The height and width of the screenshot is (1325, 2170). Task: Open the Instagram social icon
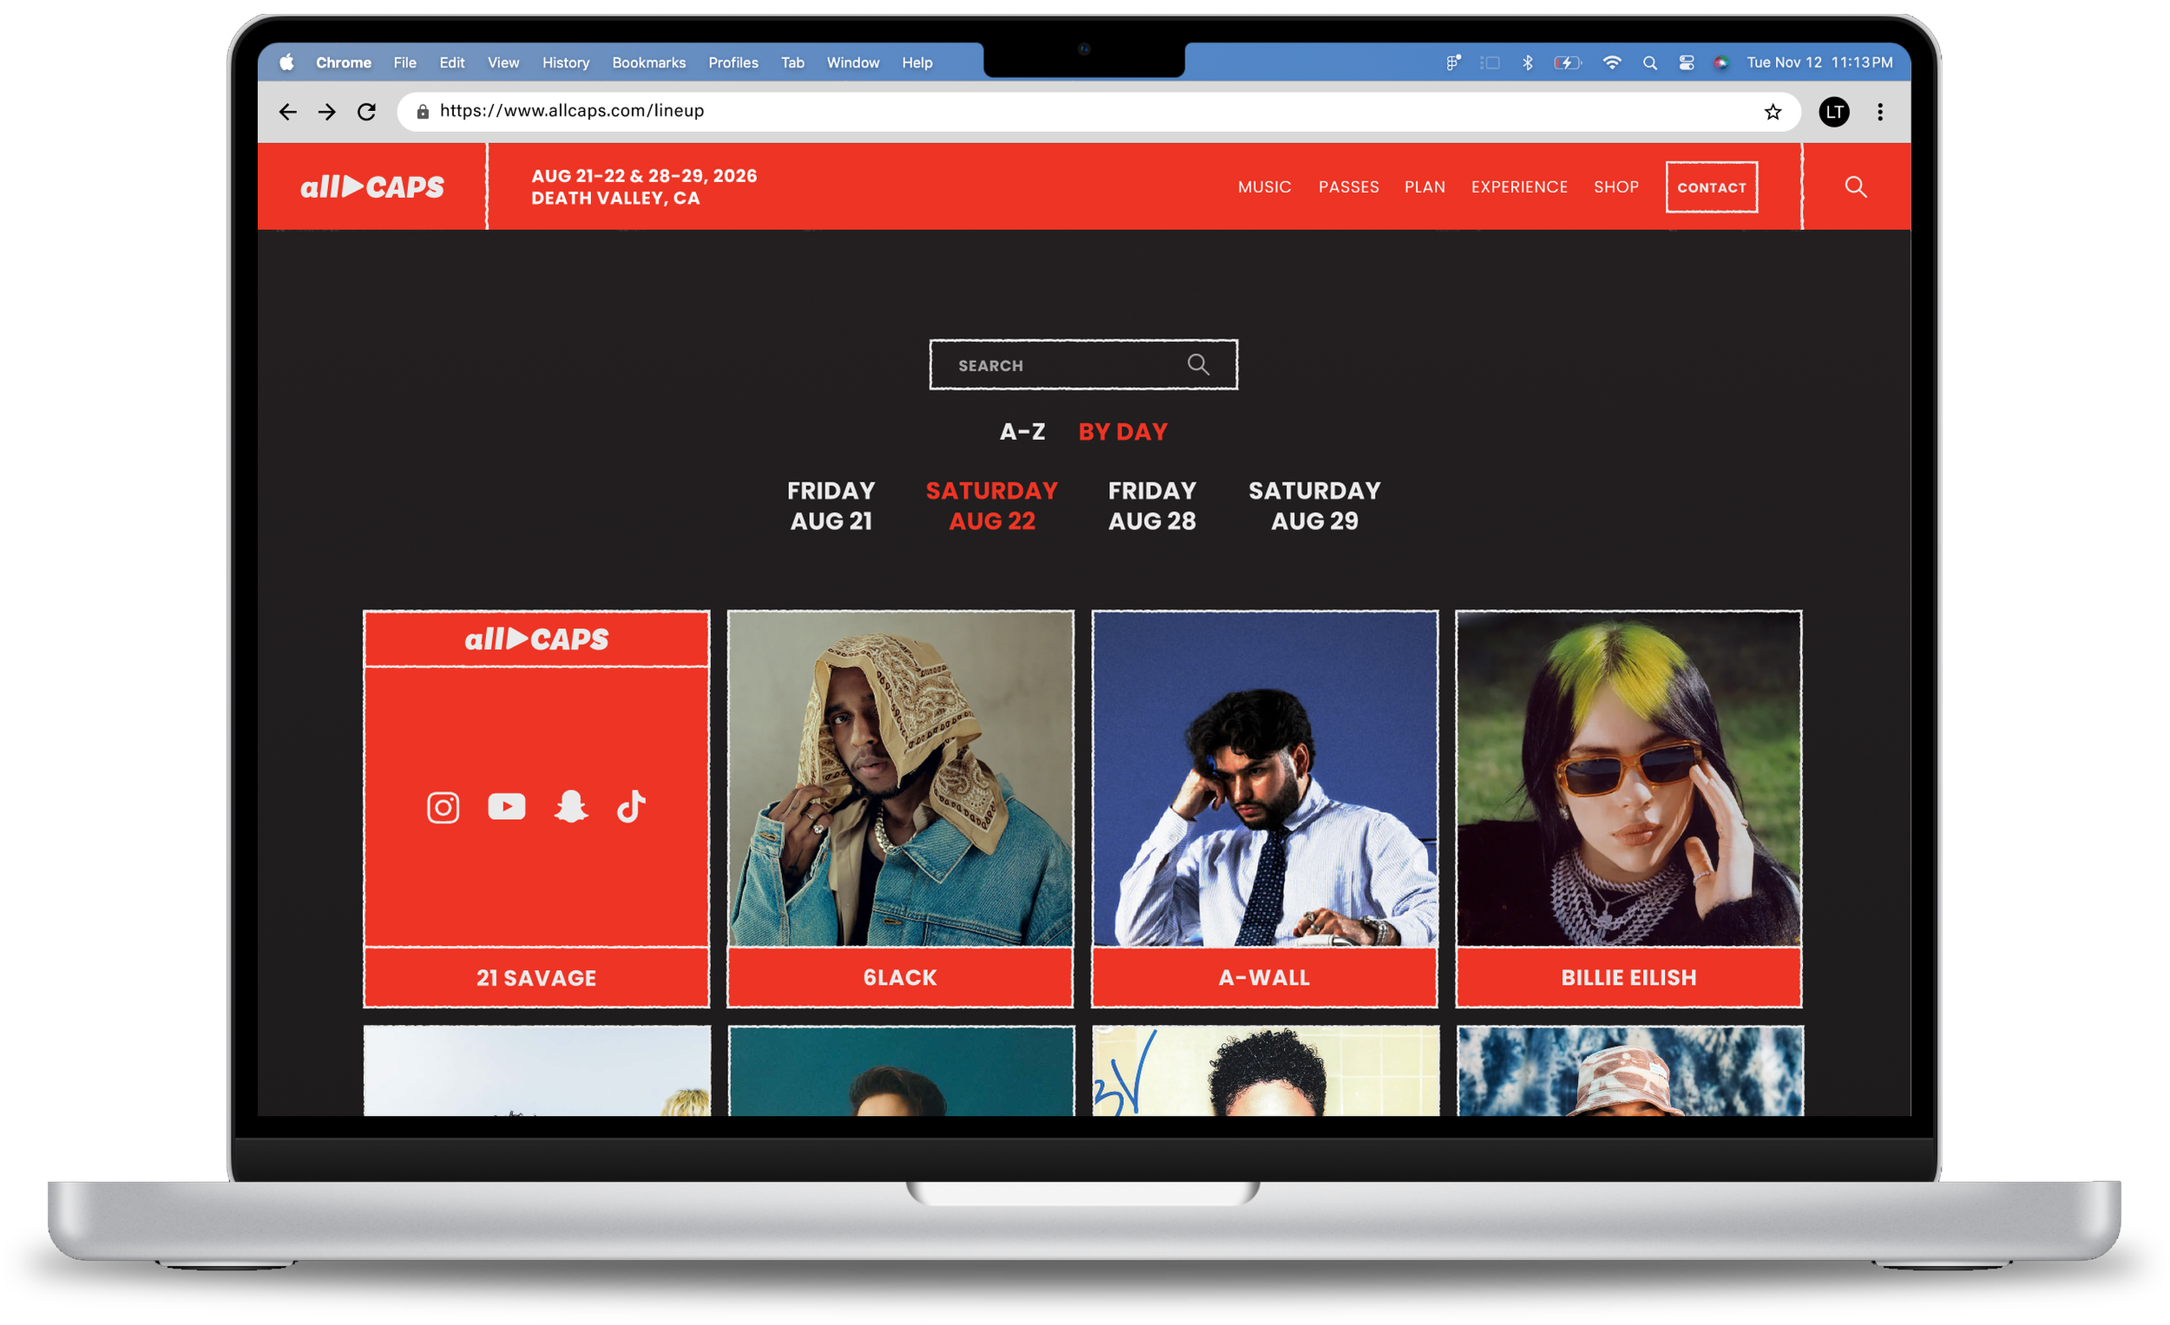click(443, 807)
